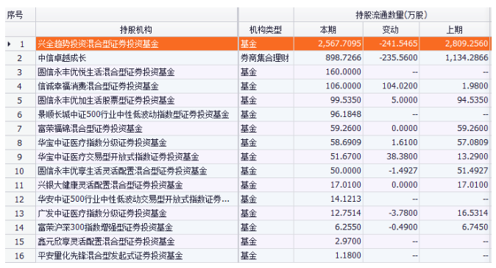
Task: Click the truncated 华安中证500行业中性低波动 fund name
Action: 133,200
